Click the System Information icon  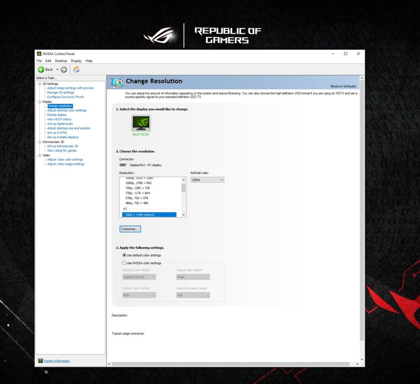(40, 361)
